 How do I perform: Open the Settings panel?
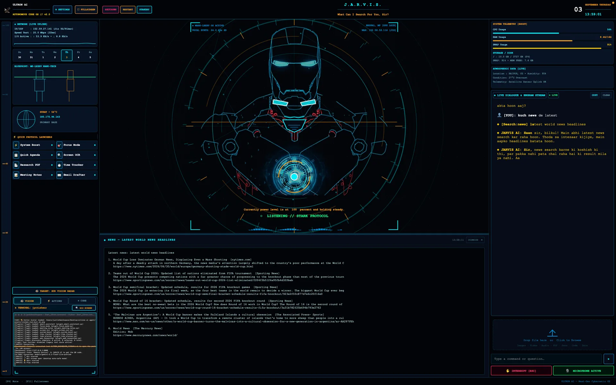click(x=63, y=10)
